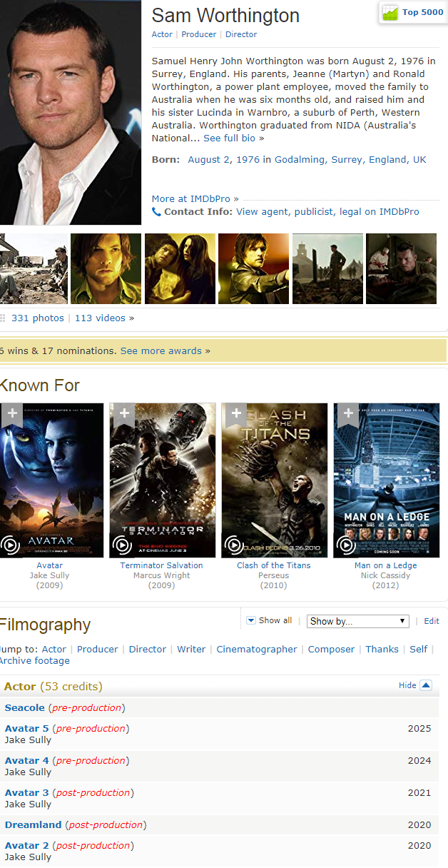The height and width of the screenshot is (868, 448).
Task: Open the Avatar 3 credit
Action: 27,793
